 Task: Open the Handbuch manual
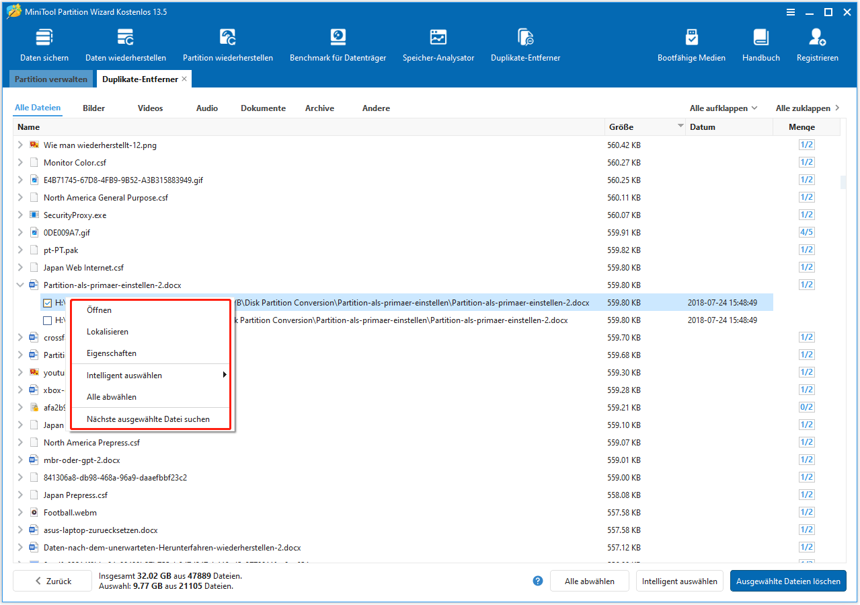click(x=761, y=45)
